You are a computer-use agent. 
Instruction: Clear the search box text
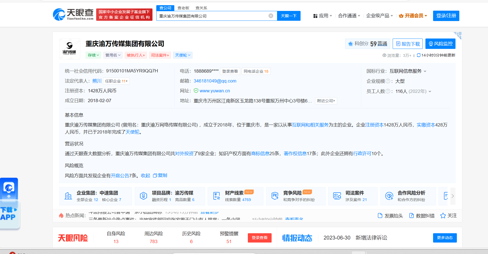click(271, 16)
